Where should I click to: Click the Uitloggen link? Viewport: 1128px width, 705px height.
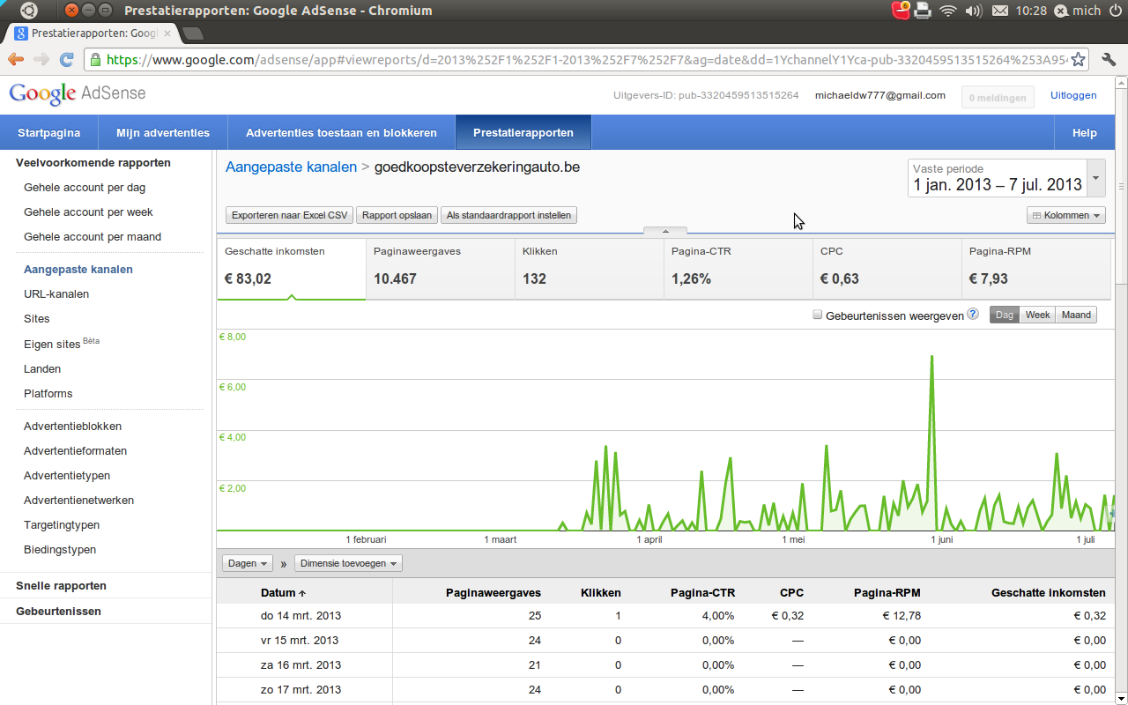1073,95
